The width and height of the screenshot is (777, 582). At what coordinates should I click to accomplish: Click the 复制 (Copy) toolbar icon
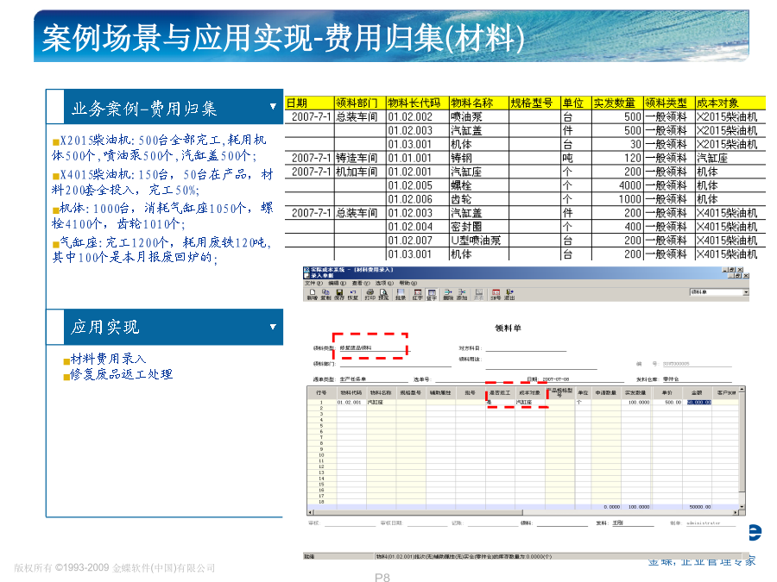tap(325, 295)
